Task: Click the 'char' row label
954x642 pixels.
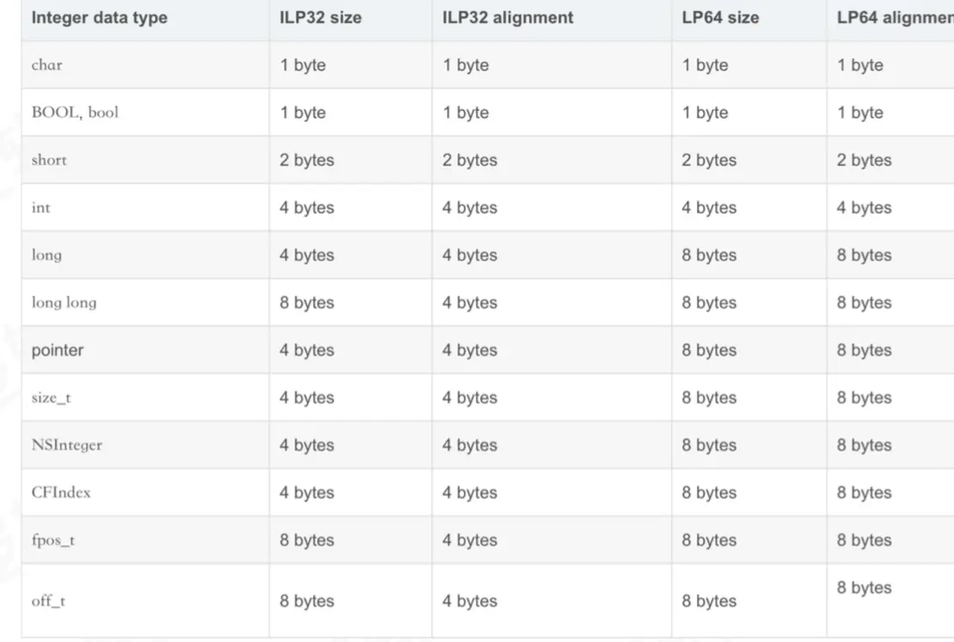Action: (x=46, y=65)
